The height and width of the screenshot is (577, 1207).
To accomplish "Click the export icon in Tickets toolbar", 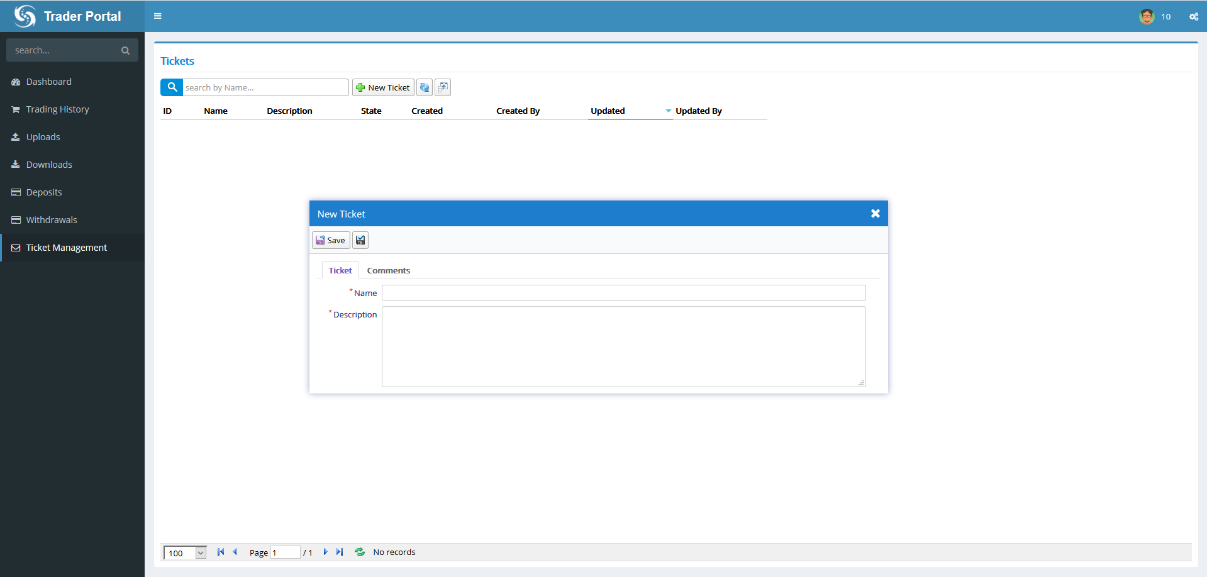I will [443, 87].
